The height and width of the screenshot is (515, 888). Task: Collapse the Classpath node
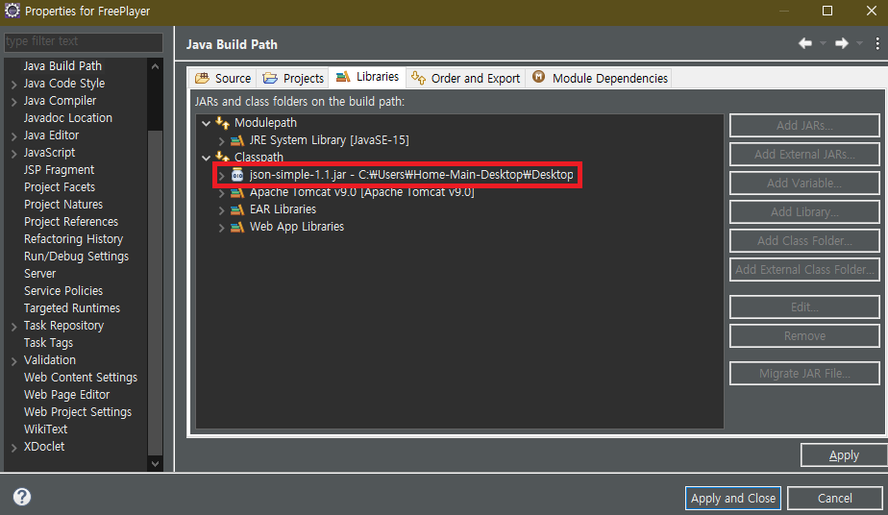pyautogui.click(x=206, y=158)
